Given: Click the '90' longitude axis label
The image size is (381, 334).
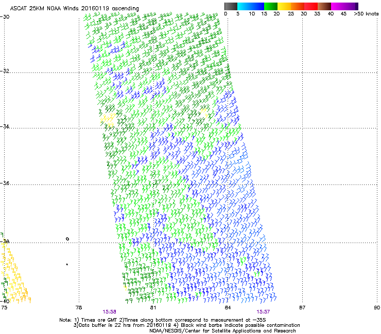Looking at the screenshot, I should tap(377, 308).
